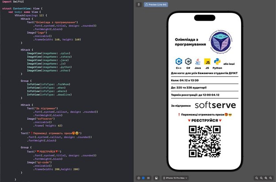Click 'ImageView(imageName: .cplus)' code line
Image resolution: width=276 pixels, height=182 pixels.
click(x=48, y=53)
